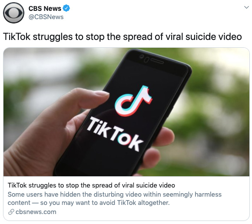Screen dimensions: 252x224
Task: Click the white space below cbsnews.com in card
Action: click(126, 218)
